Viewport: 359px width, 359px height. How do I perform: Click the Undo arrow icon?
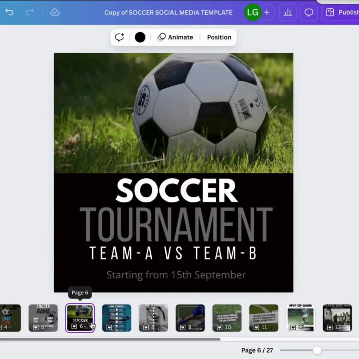pyautogui.click(x=9, y=12)
